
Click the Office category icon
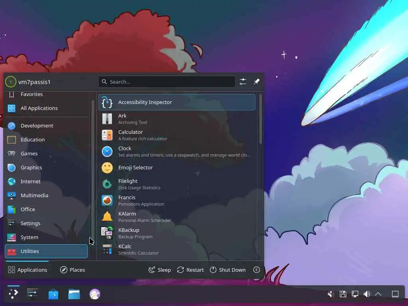[12, 210]
